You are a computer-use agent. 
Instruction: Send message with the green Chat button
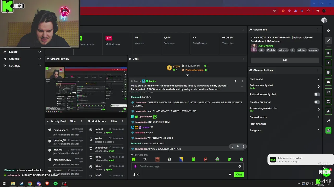(239, 175)
